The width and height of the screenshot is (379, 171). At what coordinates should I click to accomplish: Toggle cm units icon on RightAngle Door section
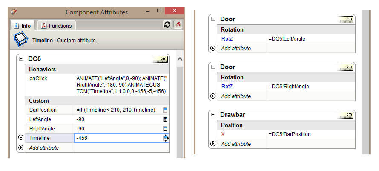click(x=346, y=67)
